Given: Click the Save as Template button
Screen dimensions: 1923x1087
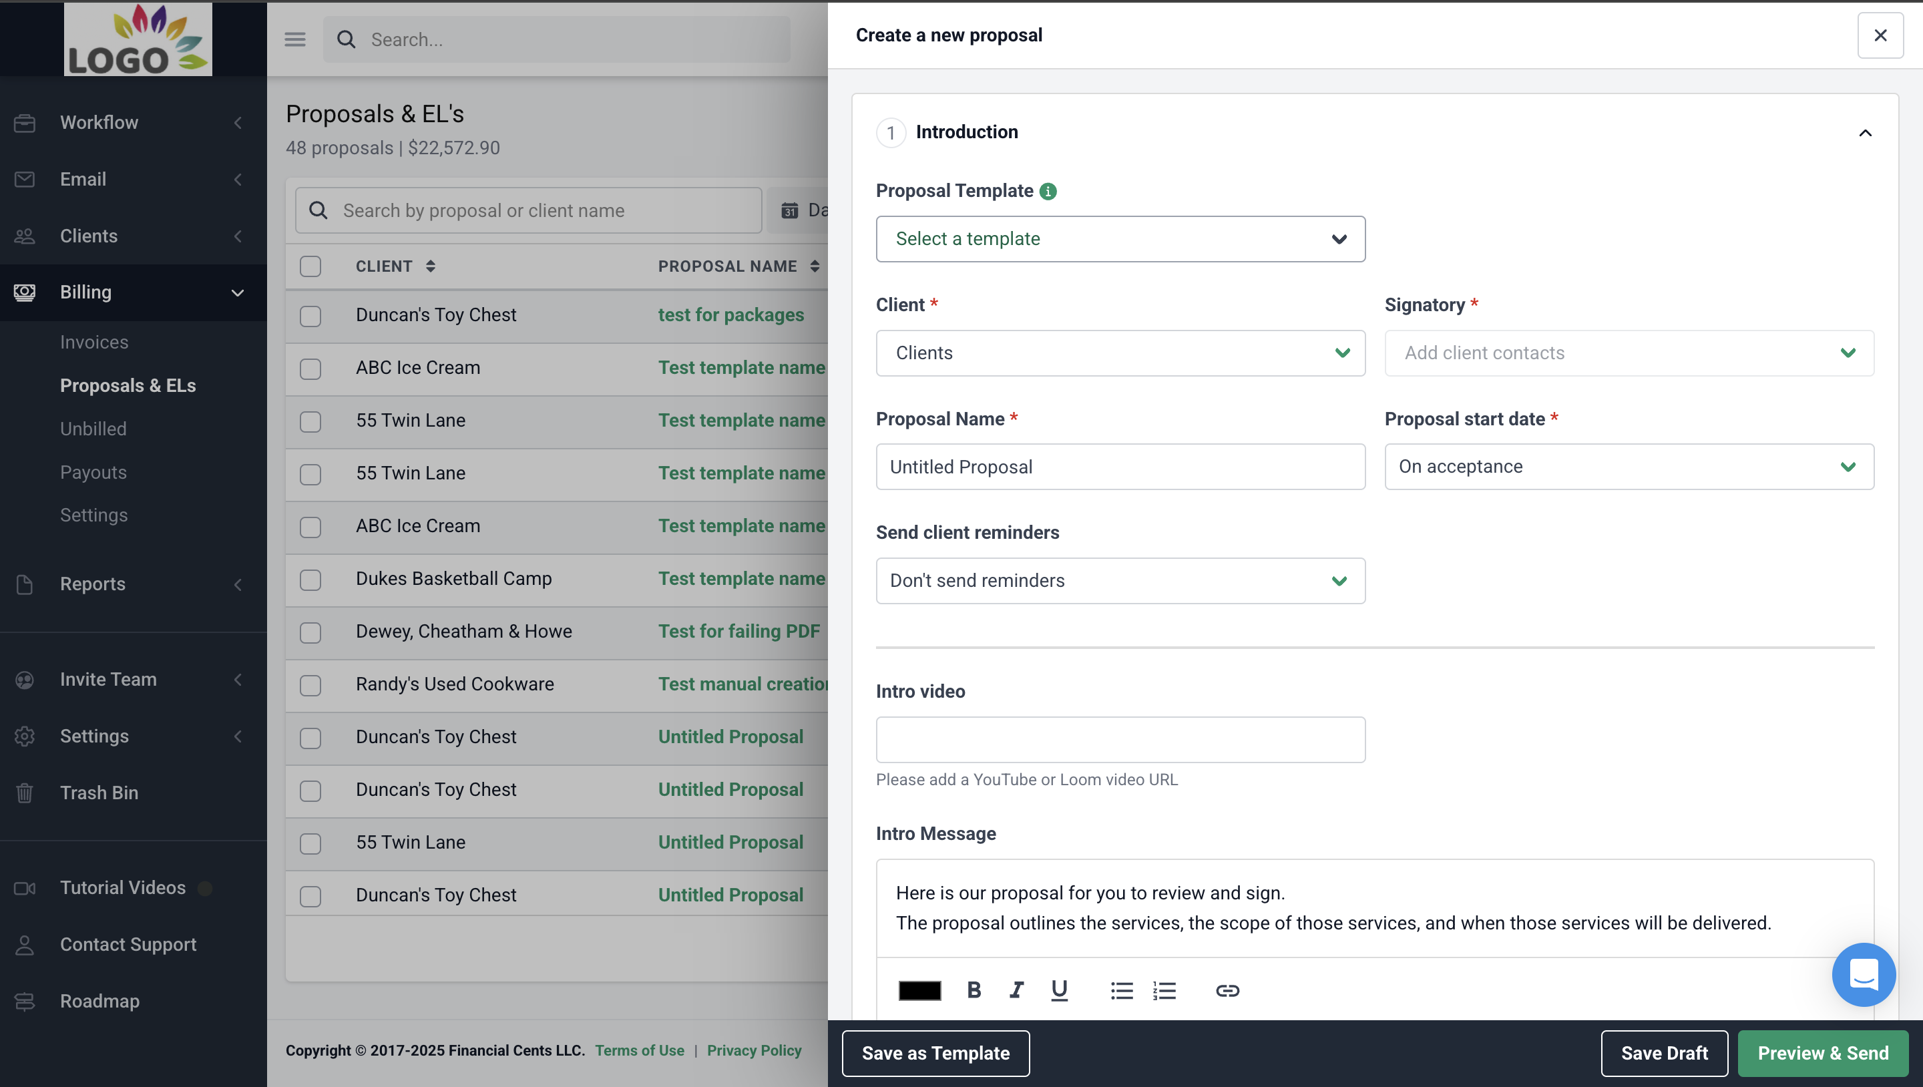Looking at the screenshot, I should pos(936,1053).
